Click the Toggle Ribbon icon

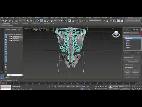pos(118,21)
